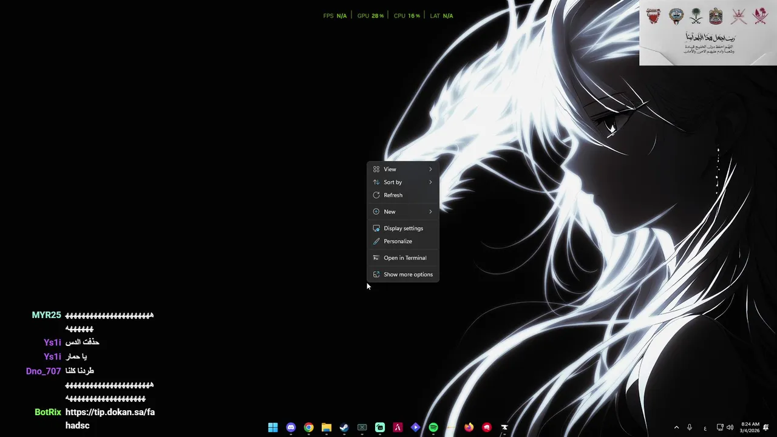Open the clock showing 8:24 AM
The image size is (777, 437).
[x=750, y=427]
